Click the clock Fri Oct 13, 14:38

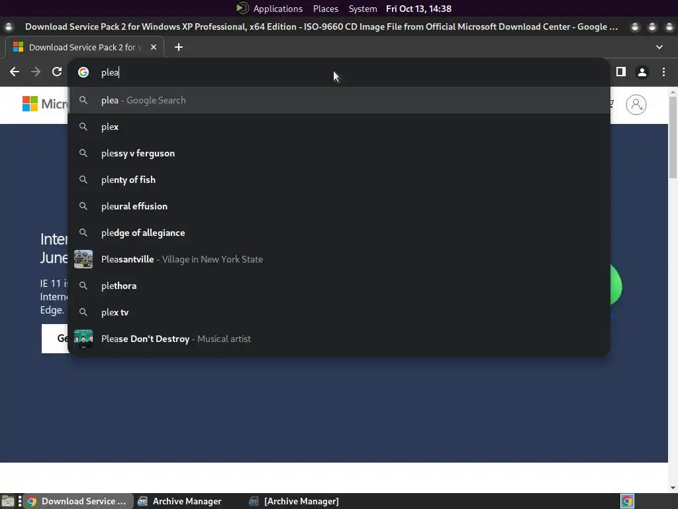point(418,9)
